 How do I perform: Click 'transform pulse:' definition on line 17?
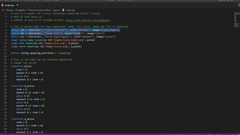[x=22, y=66]
